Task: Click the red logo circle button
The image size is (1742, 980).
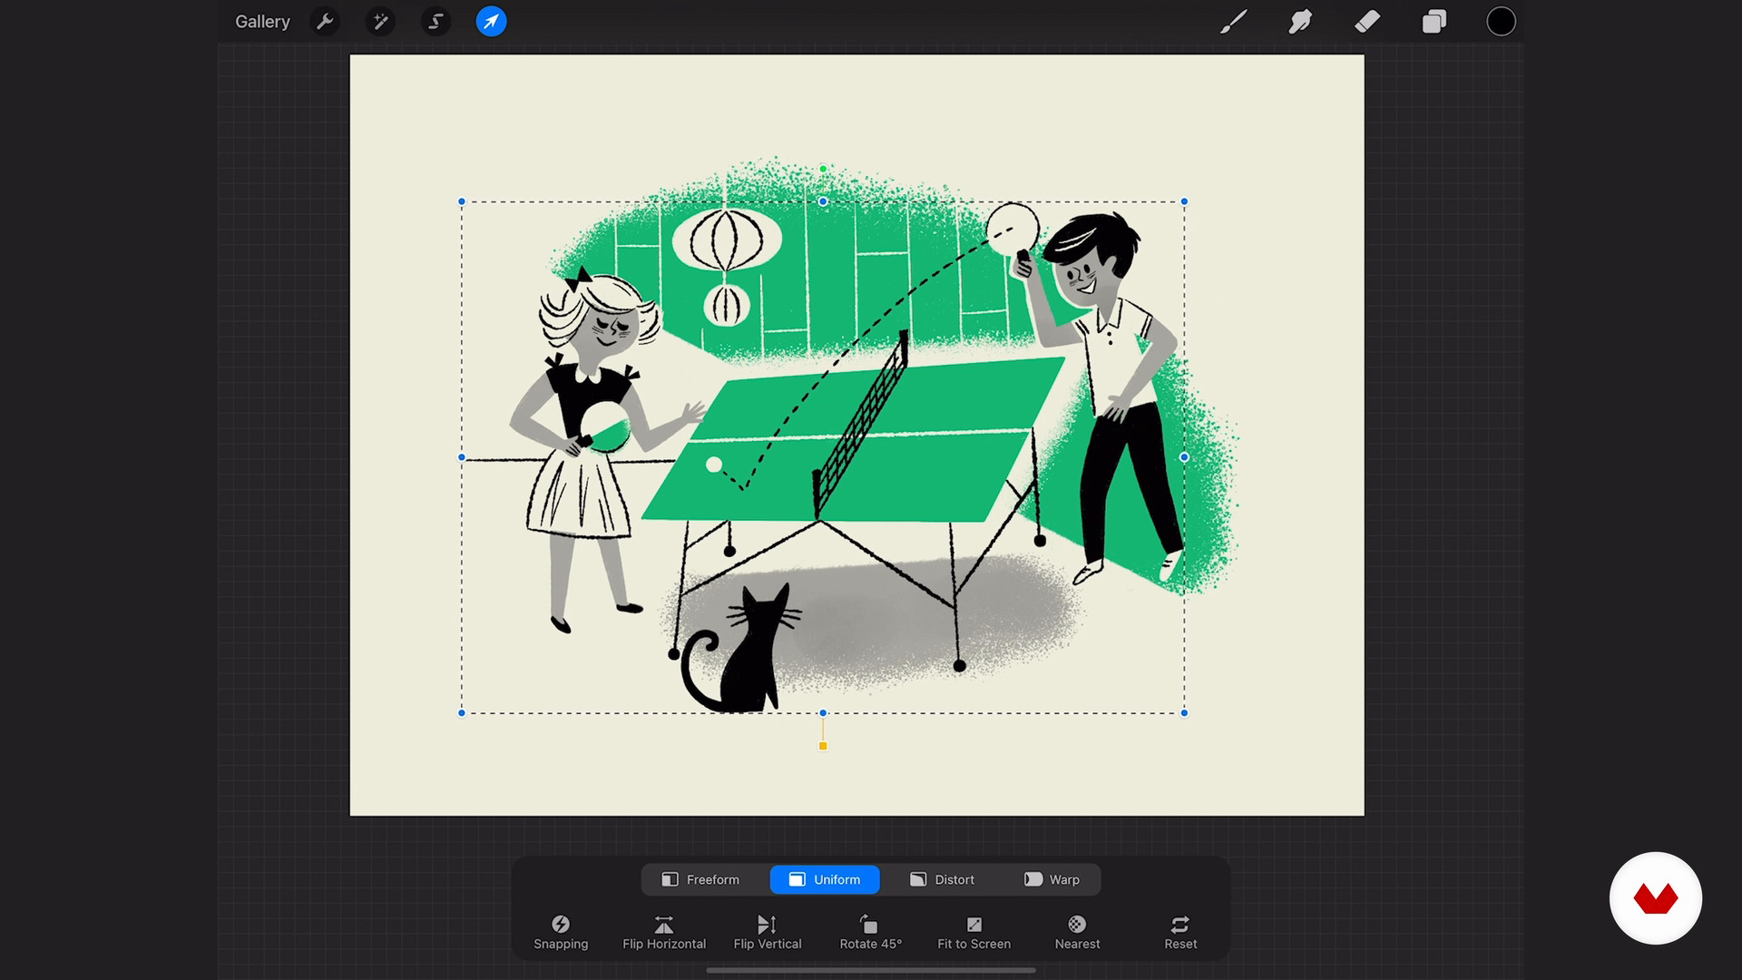Action: [x=1656, y=898]
